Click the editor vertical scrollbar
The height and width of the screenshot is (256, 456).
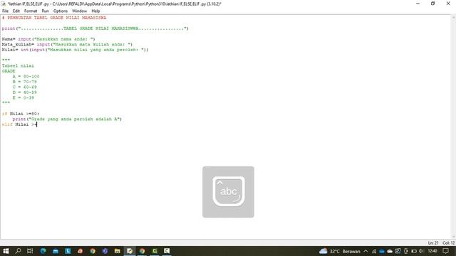click(x=453, y=127)
